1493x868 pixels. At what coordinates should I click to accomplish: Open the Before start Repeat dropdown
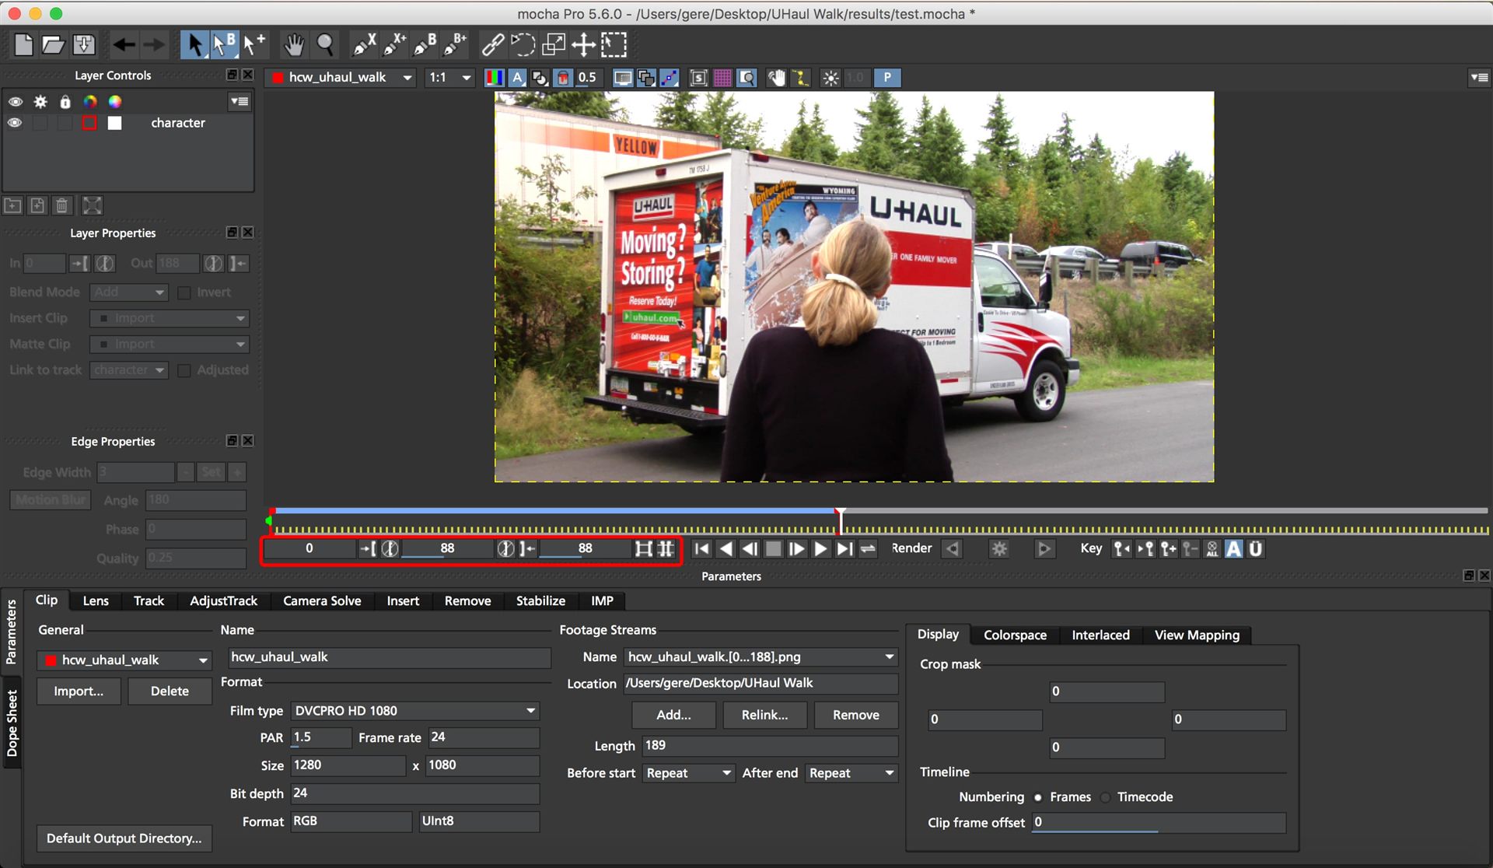[688, 773]
